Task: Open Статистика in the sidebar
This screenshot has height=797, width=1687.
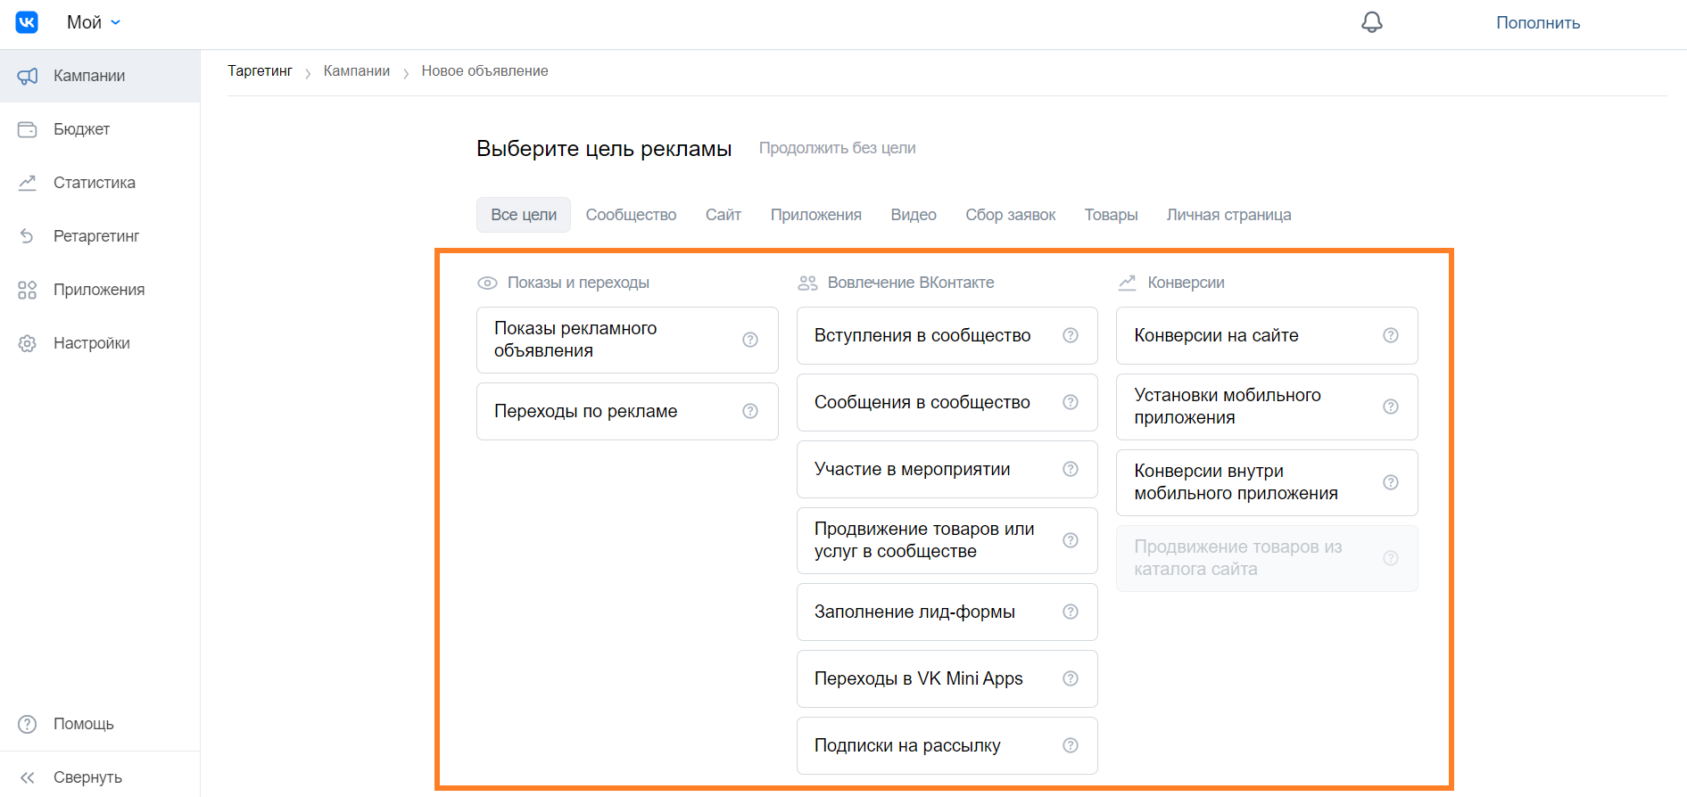Action: click(100, 183)
